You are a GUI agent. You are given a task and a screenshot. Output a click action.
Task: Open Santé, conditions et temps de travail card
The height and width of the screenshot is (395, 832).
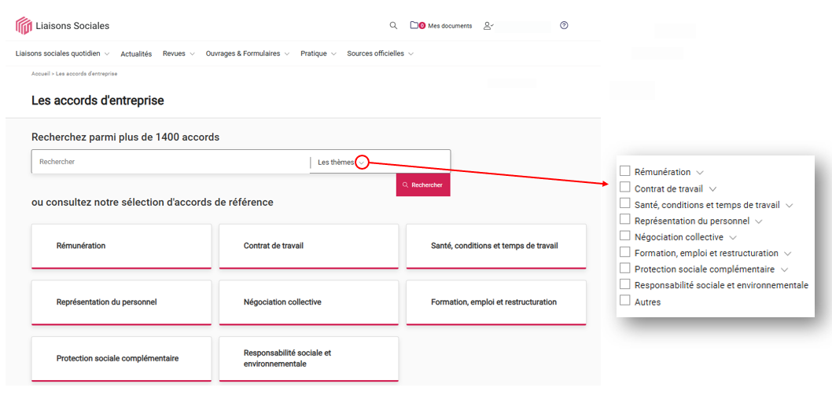click(496, 246)
